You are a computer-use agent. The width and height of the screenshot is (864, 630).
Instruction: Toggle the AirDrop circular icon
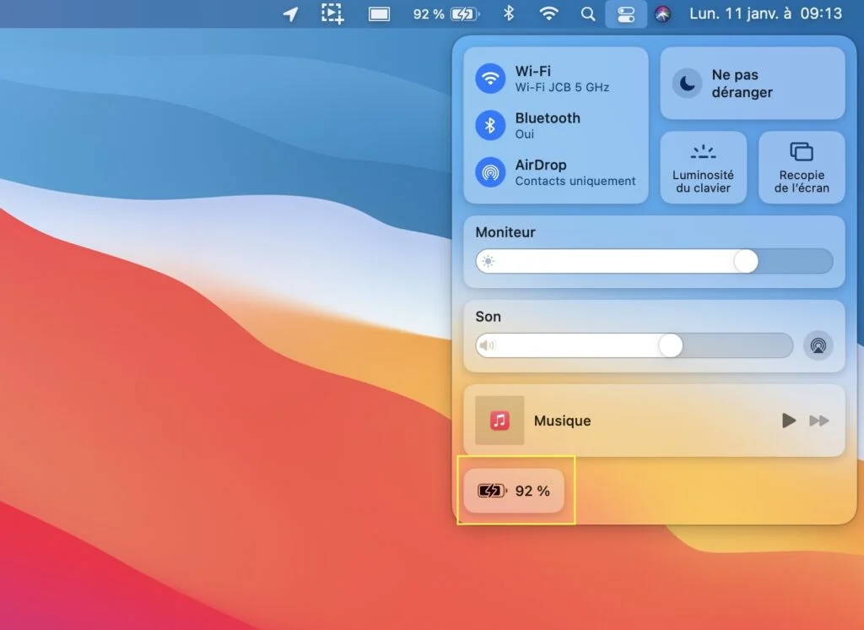click(489, 172)
